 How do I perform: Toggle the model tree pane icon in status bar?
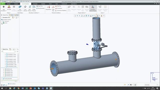tap(2, 85)
